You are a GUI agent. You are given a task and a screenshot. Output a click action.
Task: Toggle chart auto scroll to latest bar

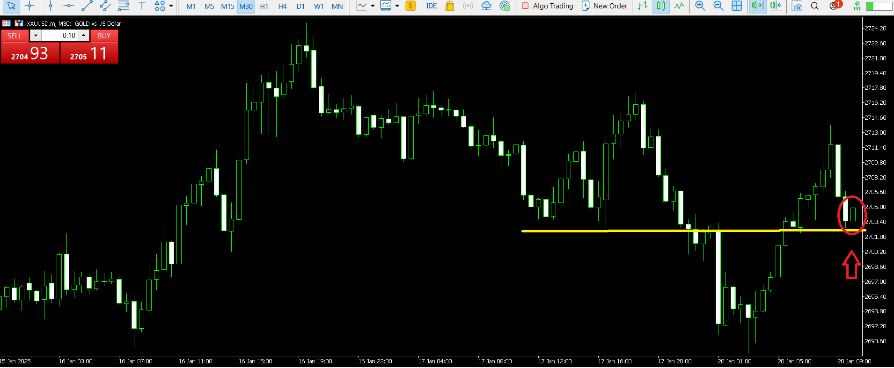pyautogui.click(x=757, y=6)
